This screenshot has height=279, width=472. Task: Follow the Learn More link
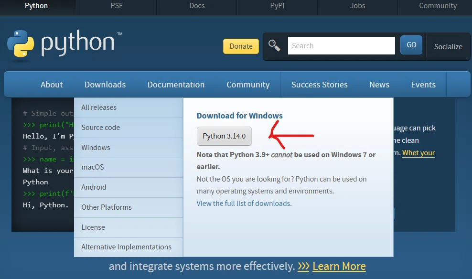[x=339, y=267]
